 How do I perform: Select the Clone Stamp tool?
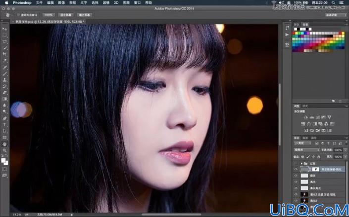coord(4,80)
